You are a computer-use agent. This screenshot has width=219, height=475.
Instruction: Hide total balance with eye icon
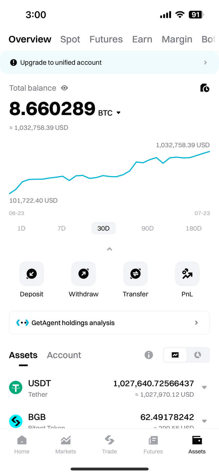(65, 88)
